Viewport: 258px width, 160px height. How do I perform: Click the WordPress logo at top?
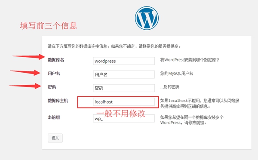pos(147,18)
